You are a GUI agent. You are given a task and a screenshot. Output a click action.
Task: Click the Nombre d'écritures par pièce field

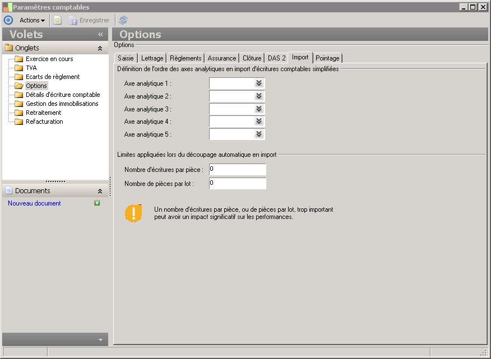(x=237, y=169)
